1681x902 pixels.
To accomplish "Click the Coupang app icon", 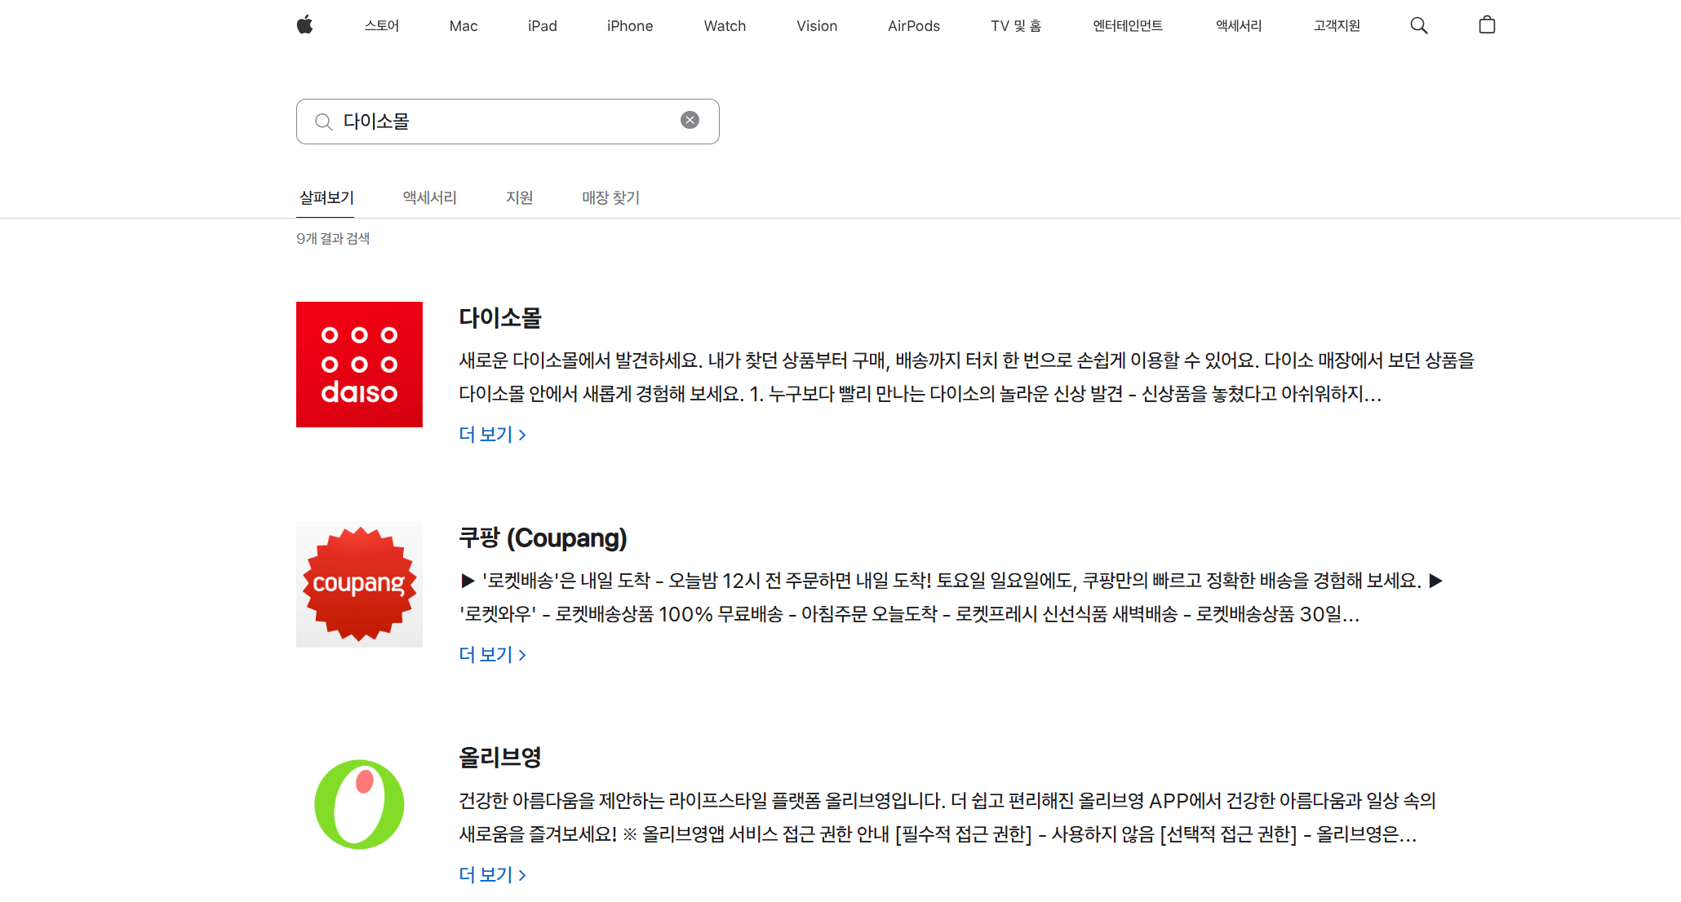I will pyautogui.click(x=359, y=584).
